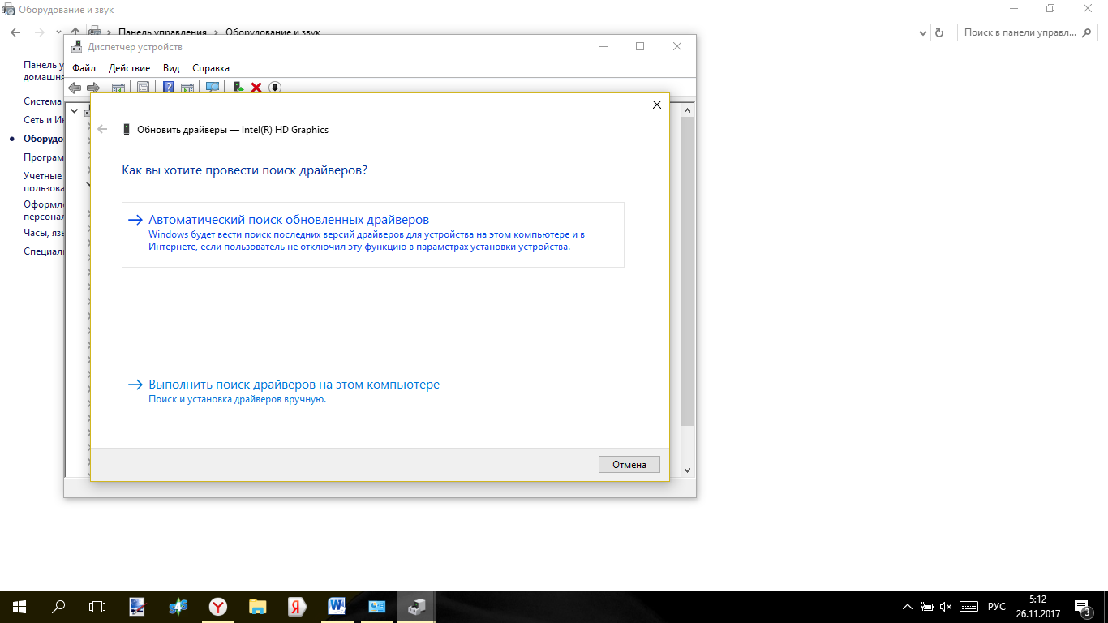Click the disable device down-arrow icon
This screenshot has width=1108, height=623.
(x=275, y=88)
